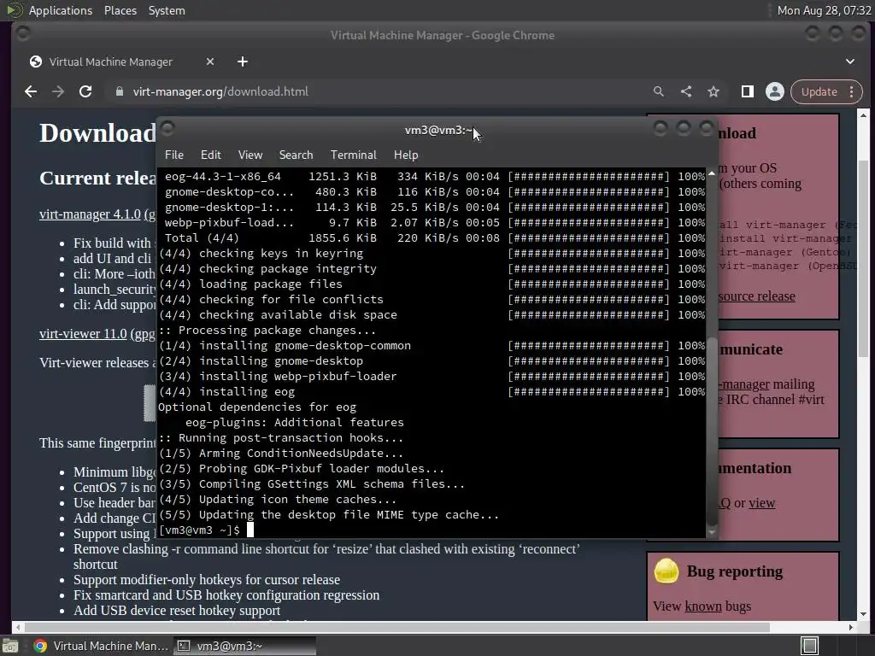Go forward in Chrome browser
Viewport: 875px width, 656px height.
[58, 91]
